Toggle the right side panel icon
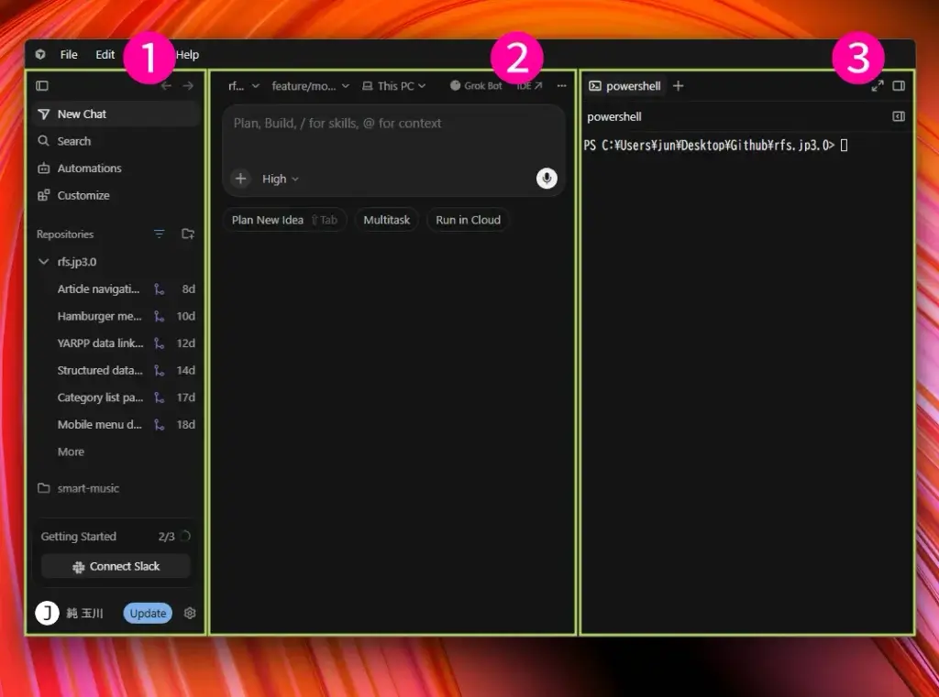 pos(899,85)
